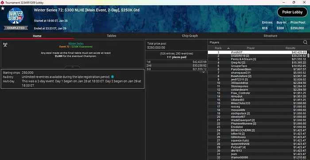Select player row coldandwarm
The height and width of the screenshot is (160, 310).
tap(257, 89)
